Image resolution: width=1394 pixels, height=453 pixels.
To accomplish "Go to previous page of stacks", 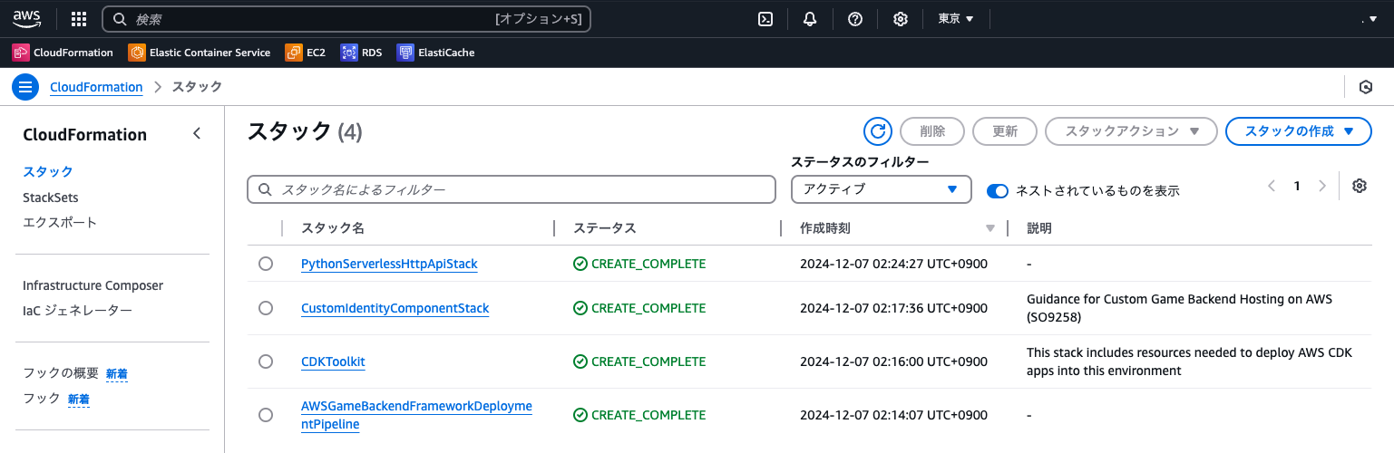I will [x=1272, y=186].
